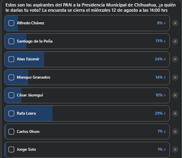Expand voters for Santiago de la Peña 13%

(161, 41)
